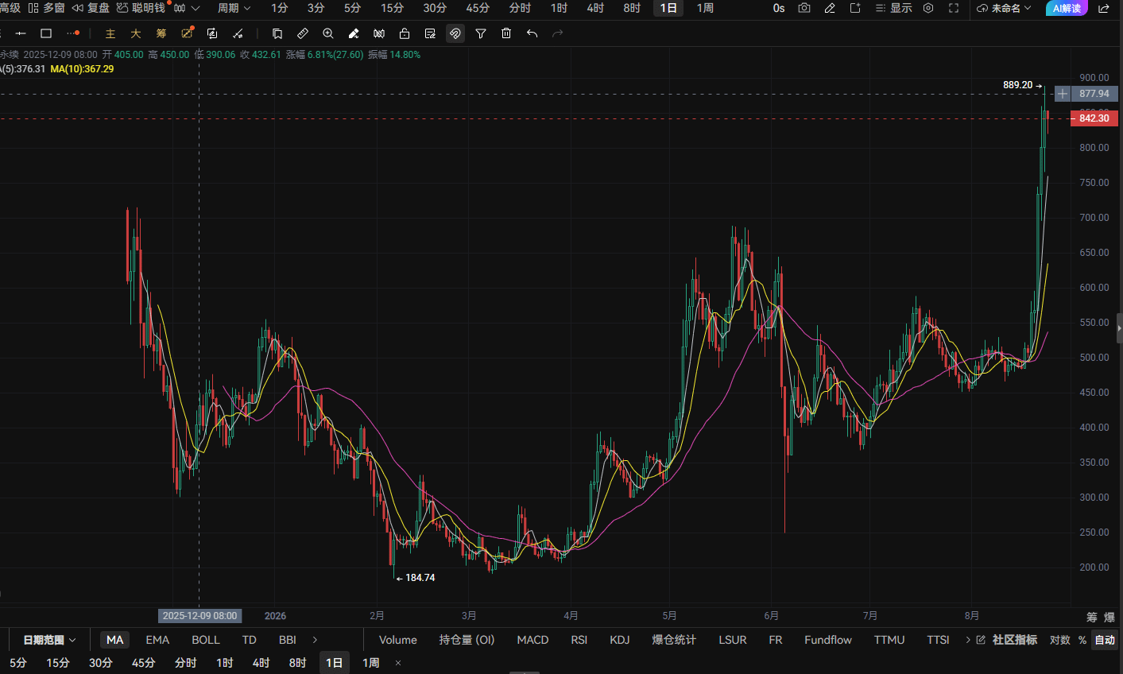
Task: Switch to % percentage scale
Action: click(1082, 640)
